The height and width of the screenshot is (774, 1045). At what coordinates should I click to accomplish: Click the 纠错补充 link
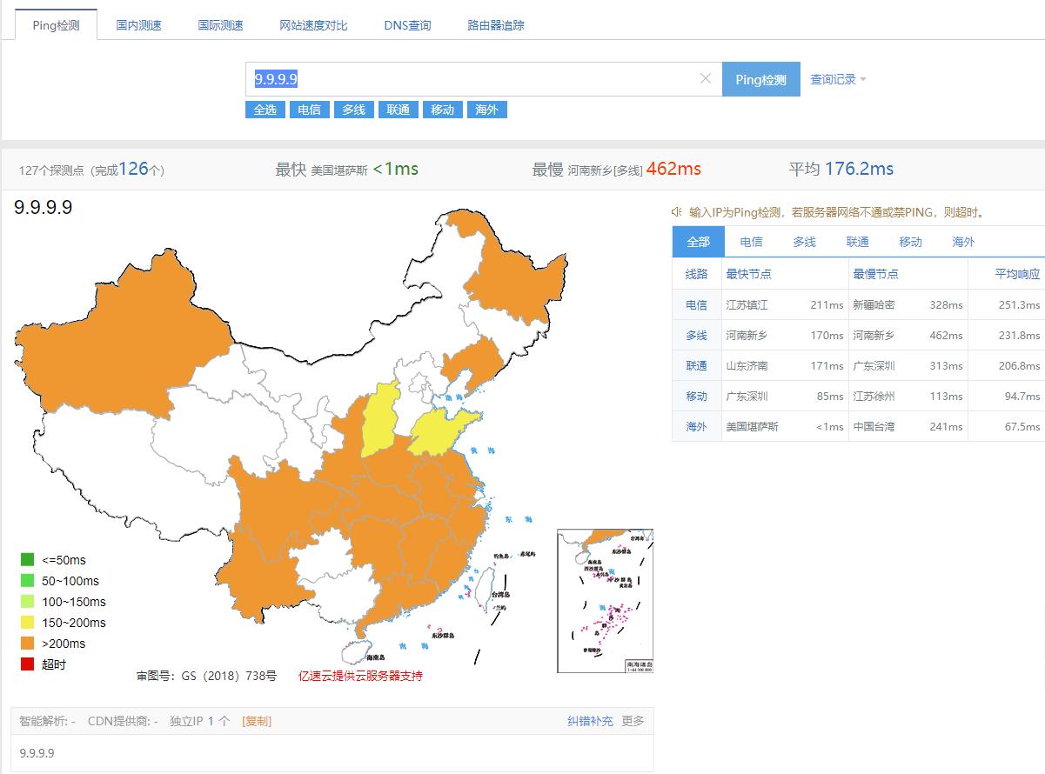click(590, 721)
